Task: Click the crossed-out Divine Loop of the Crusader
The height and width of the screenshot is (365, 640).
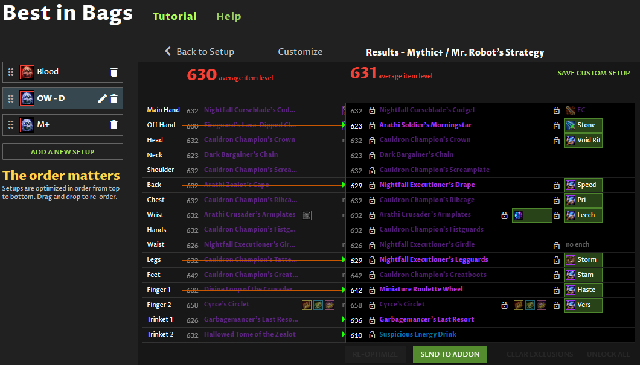Action: coord(248,289)
